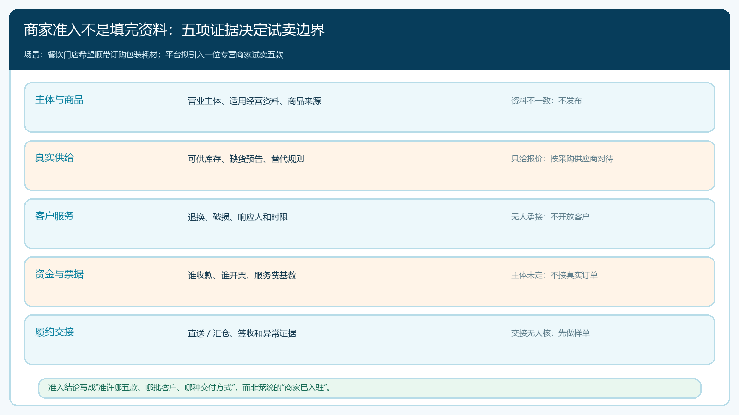Click the note 交接无人核：先做样单

point(550,333)
